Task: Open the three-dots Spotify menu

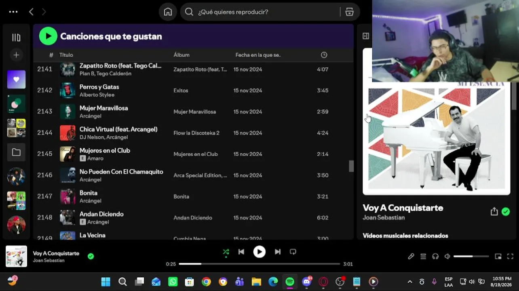Action: [13, 12]
